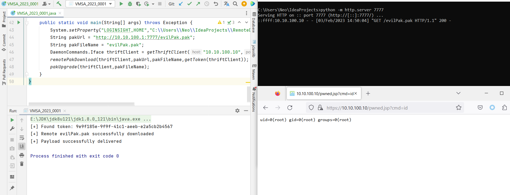
Task: Open Search Everywhere magnifier icon
Action: pyautogui.click(x=235, y=4)
